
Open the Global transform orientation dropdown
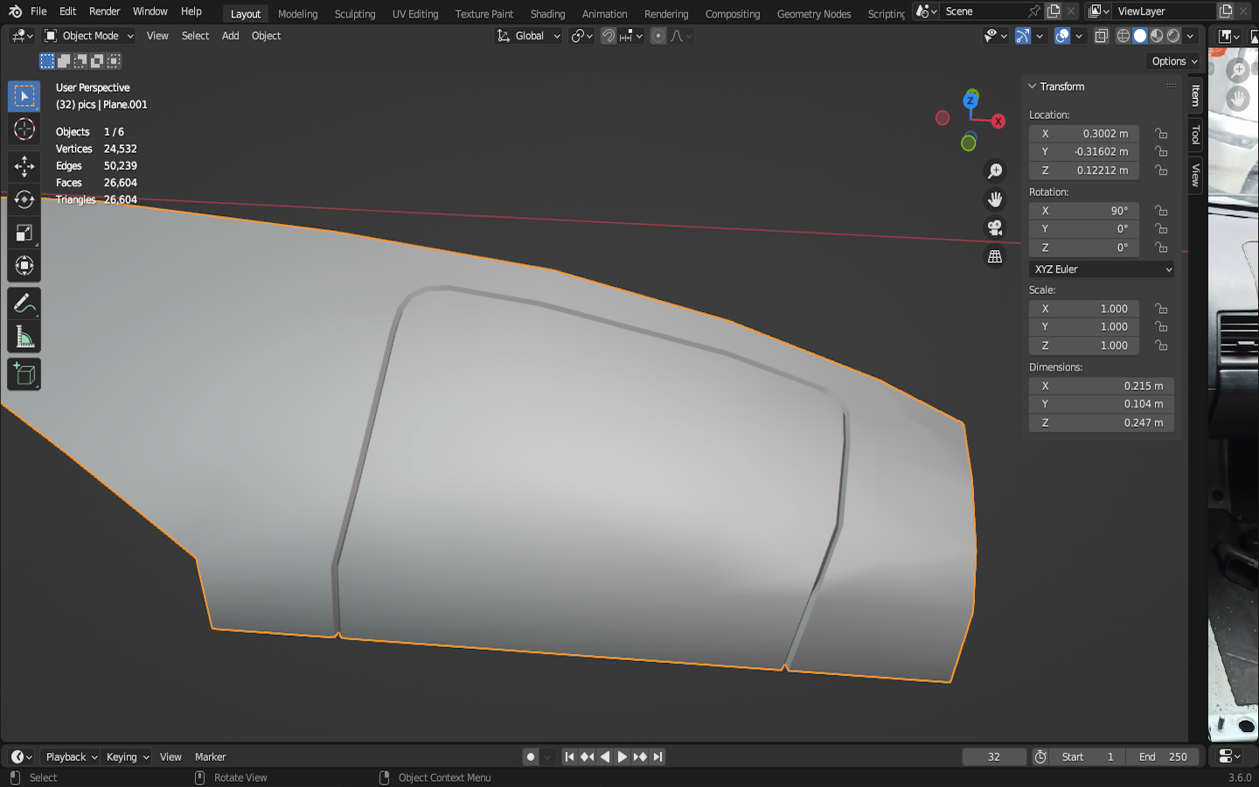(528, 36)
